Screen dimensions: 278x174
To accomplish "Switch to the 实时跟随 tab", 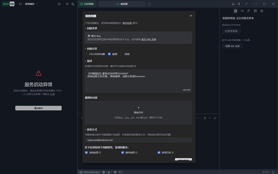I will coord(87,4).
